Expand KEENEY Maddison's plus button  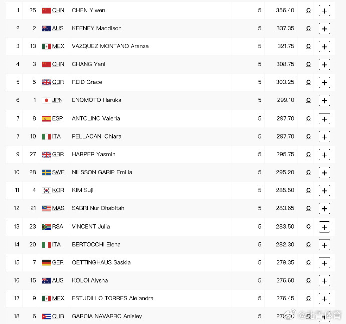[324, 29]
